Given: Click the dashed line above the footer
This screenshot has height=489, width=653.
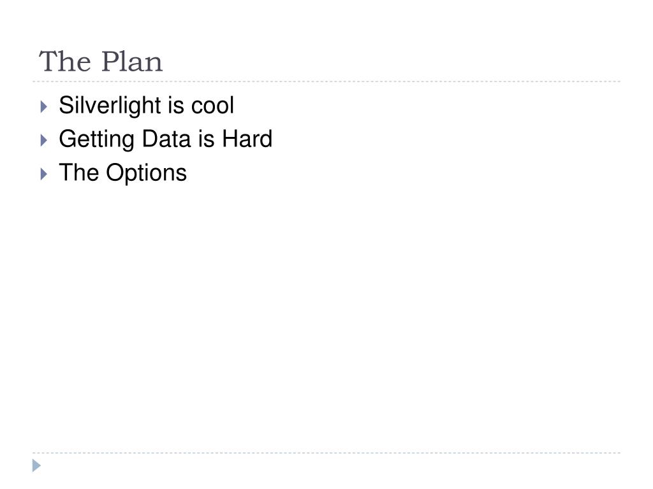Looking at the screenshot, I should 326,453.
